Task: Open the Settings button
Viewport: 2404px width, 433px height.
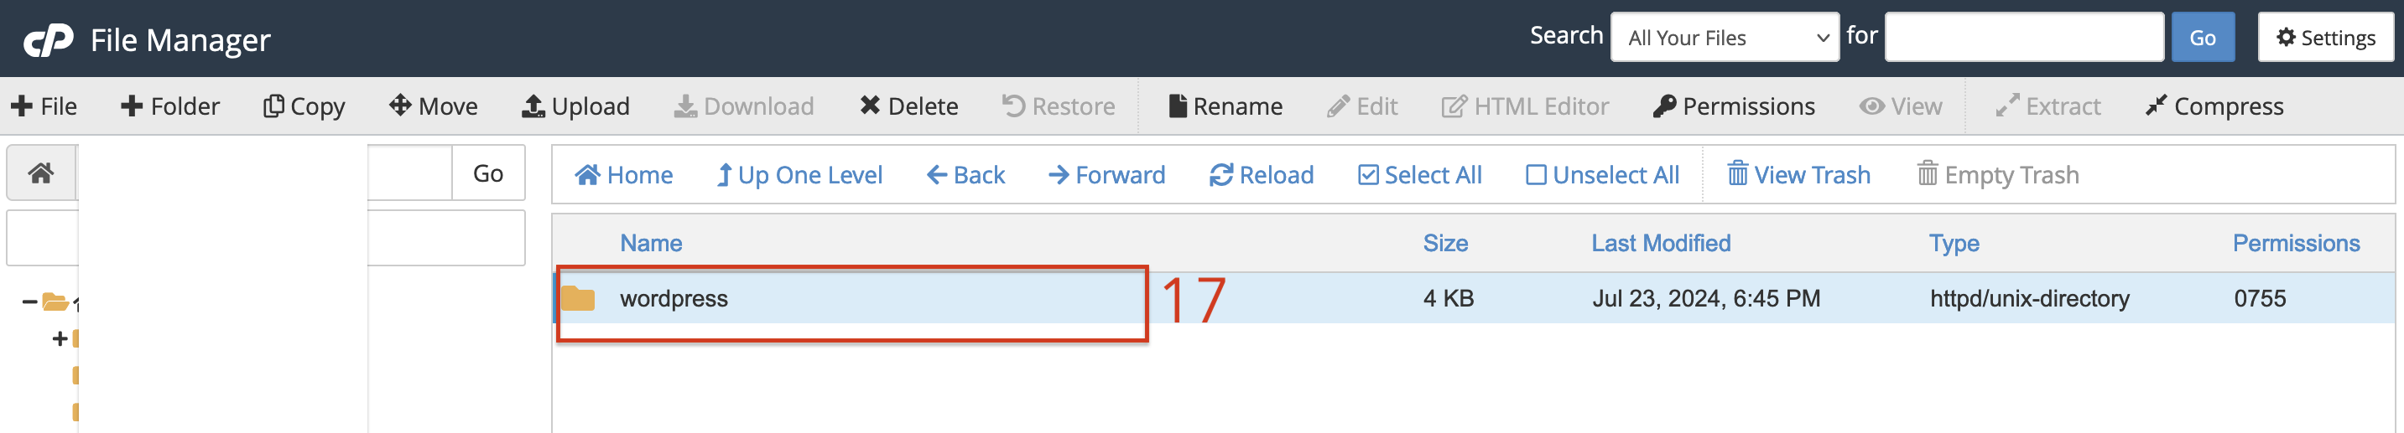Action: point(2324,37)
